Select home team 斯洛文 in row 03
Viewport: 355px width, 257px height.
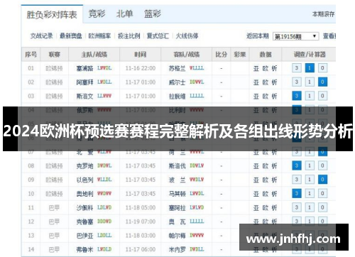[84, 97]
